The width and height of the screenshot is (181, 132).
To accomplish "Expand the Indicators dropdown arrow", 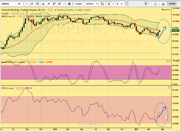I will point(97,4).
